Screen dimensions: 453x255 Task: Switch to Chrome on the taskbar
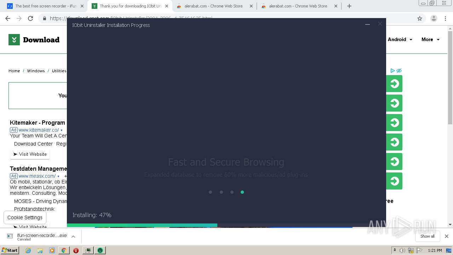[64, 250]
